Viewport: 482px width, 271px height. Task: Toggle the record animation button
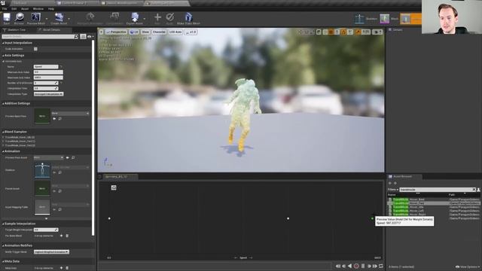coord(356,266)
